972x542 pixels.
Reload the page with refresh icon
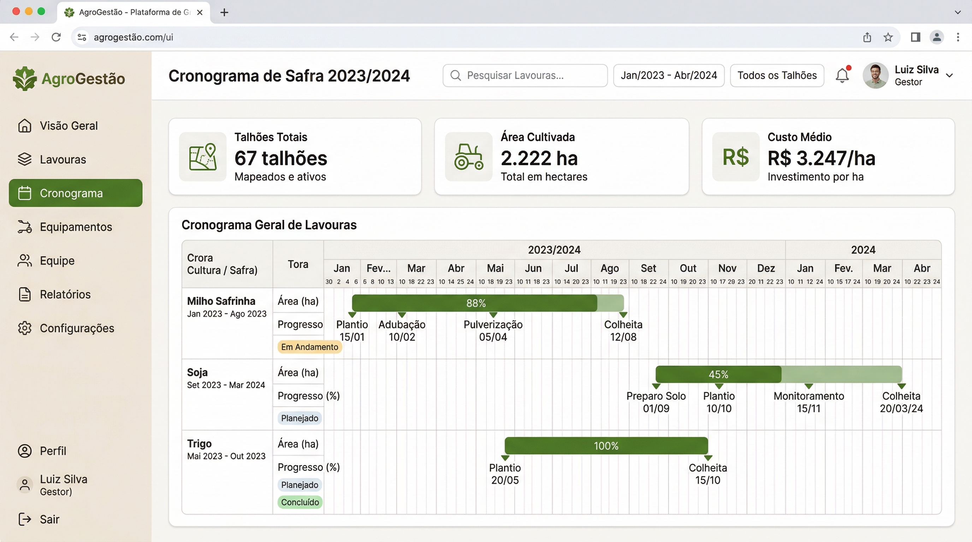(x=56, y=37)
